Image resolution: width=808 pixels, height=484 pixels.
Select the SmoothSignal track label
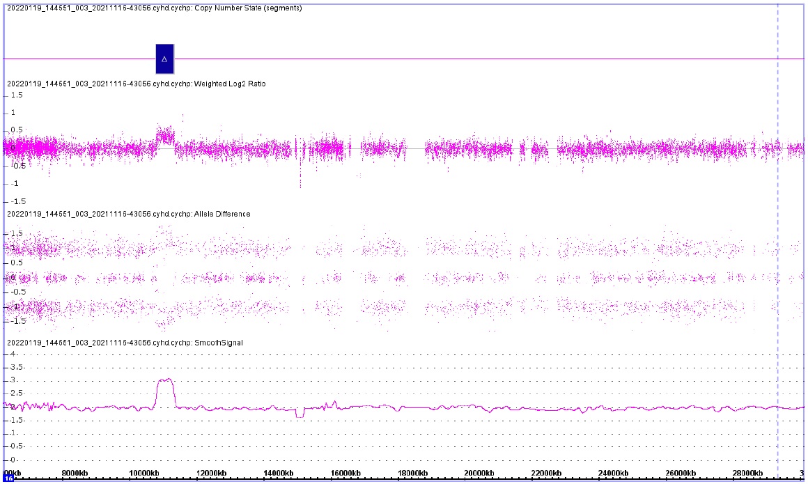coord(124,343)
